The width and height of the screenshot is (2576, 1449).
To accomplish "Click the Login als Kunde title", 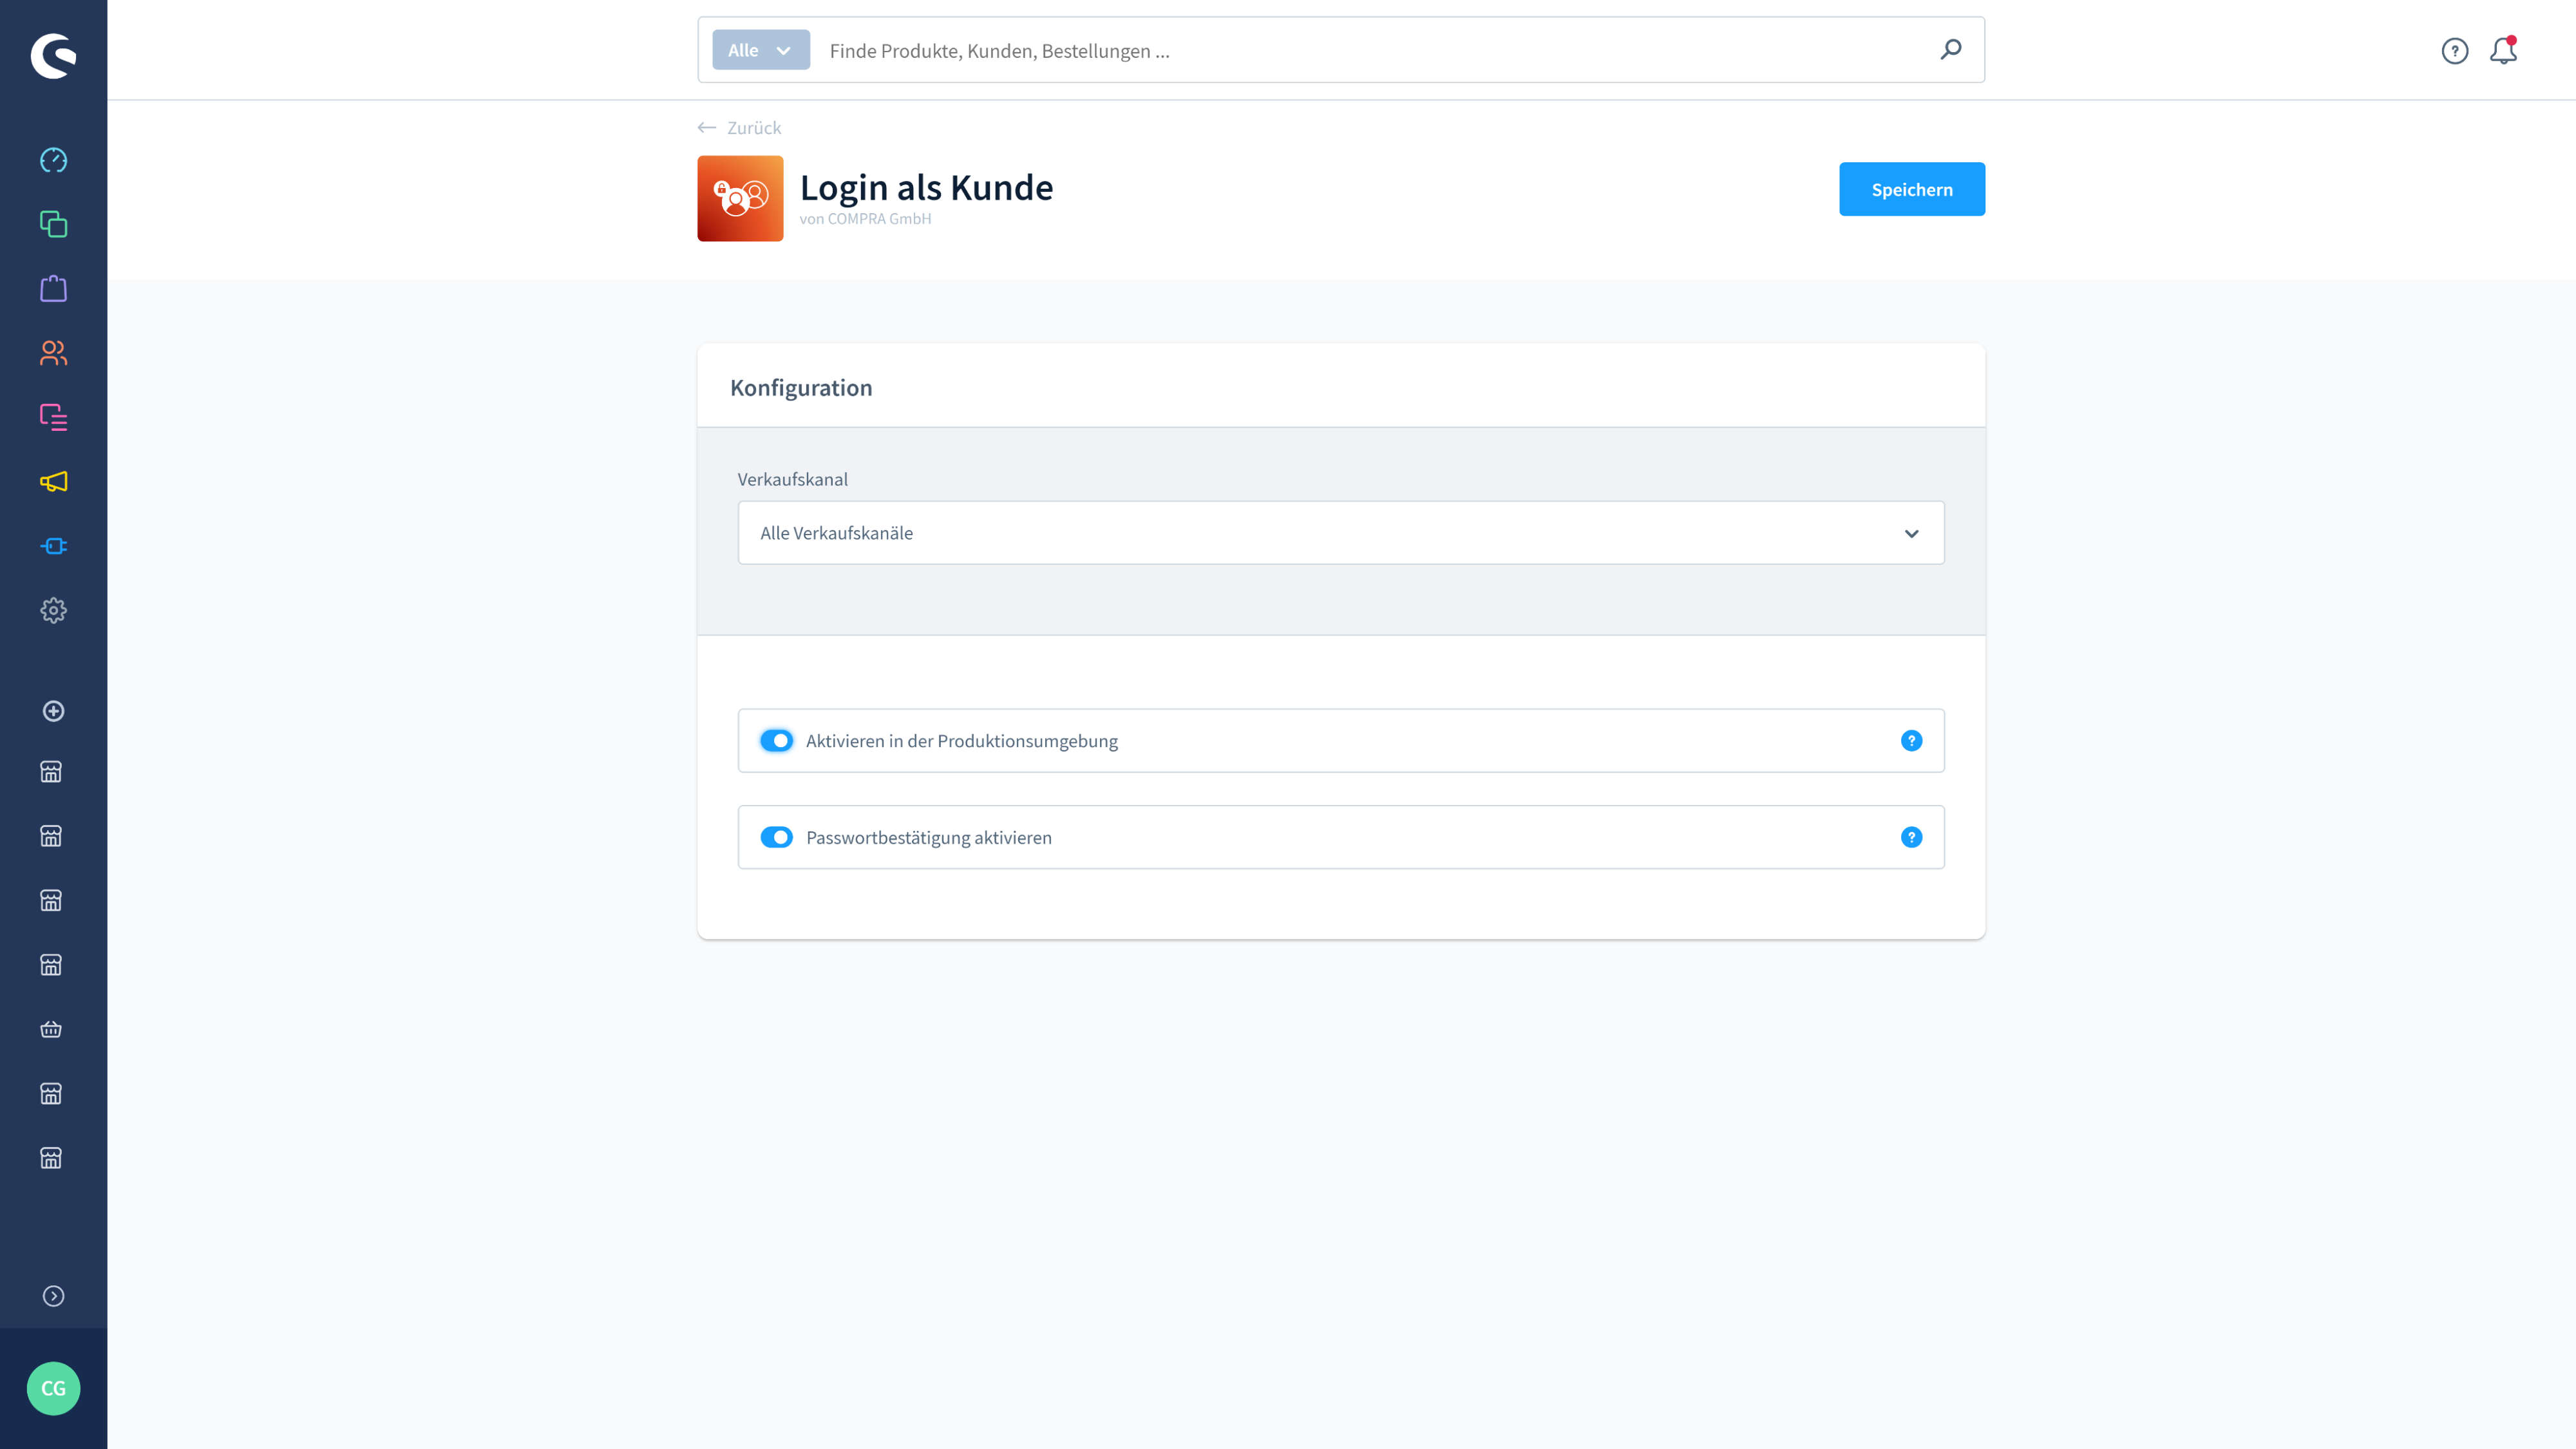I will point(926,187).
